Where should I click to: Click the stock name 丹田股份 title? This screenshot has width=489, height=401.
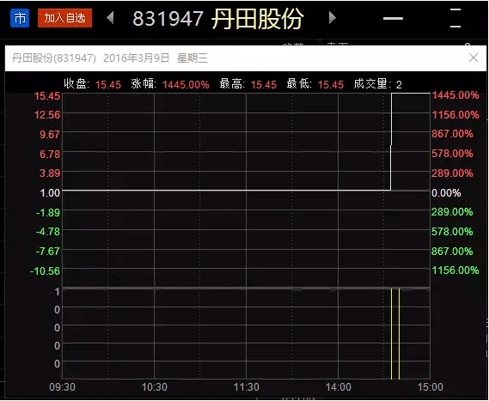pos(258,19)
